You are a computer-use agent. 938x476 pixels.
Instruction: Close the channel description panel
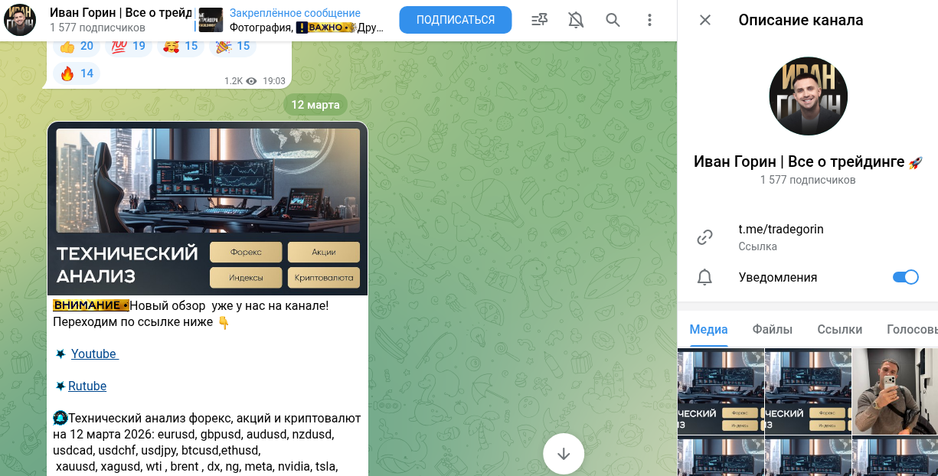pos(704,21)
